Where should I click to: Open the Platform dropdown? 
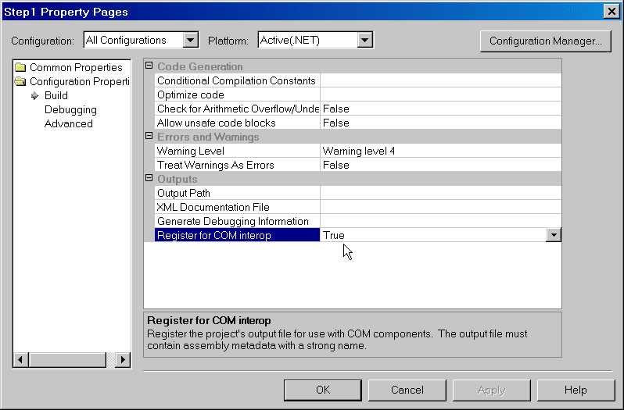pyautogui.click(x=364, y=41)
